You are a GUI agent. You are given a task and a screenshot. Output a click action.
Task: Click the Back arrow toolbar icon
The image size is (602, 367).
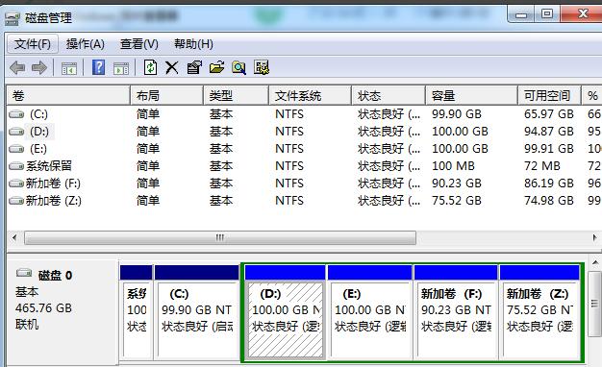click(x=17, y=68)
